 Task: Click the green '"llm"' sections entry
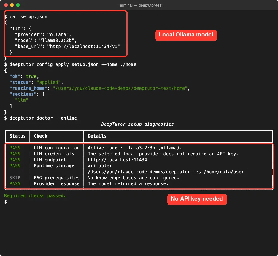point(21,100)
